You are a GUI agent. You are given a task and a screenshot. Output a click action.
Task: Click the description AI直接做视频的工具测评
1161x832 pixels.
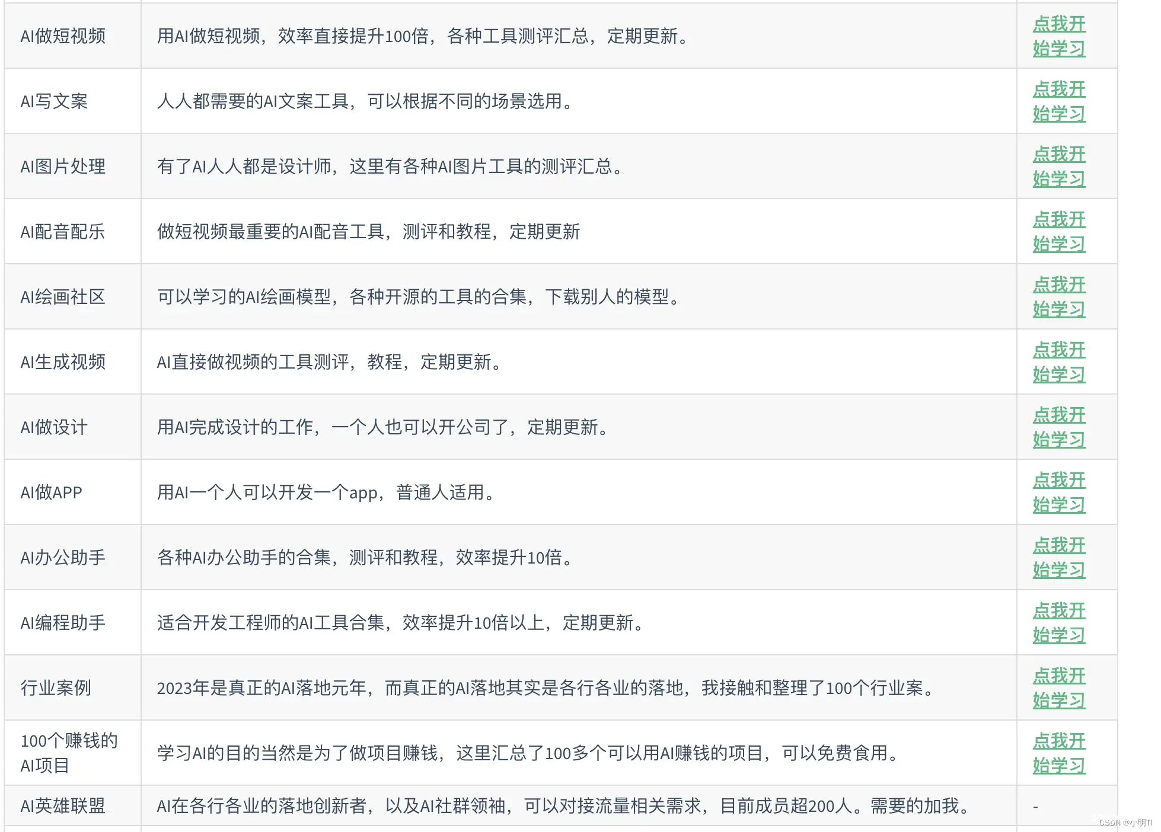pos(331,362)
